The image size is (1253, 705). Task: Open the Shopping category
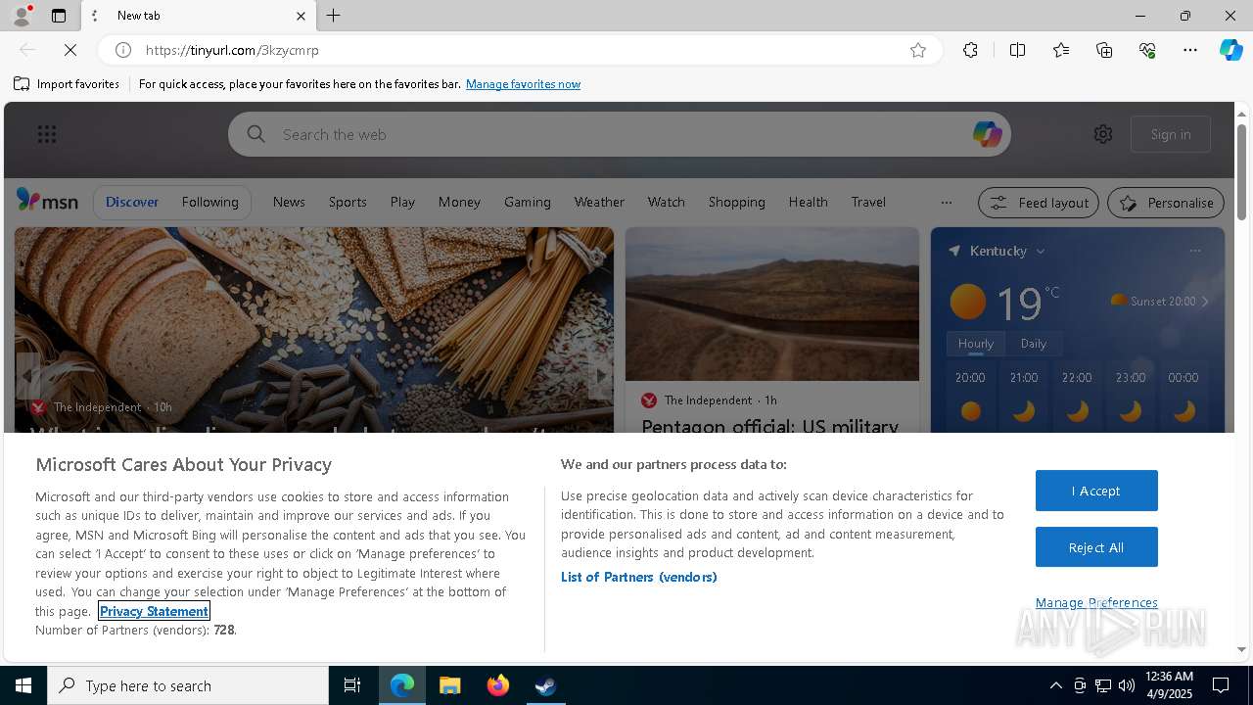737,202
